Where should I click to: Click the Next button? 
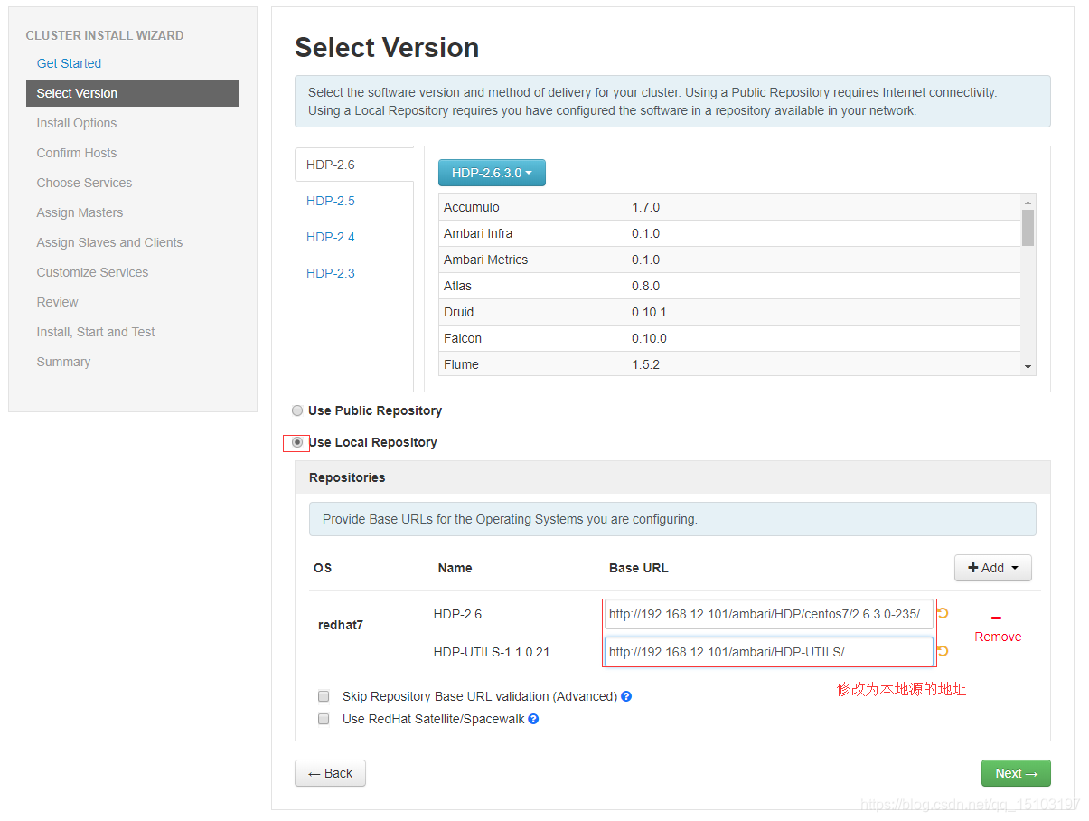pos(1016,773)
